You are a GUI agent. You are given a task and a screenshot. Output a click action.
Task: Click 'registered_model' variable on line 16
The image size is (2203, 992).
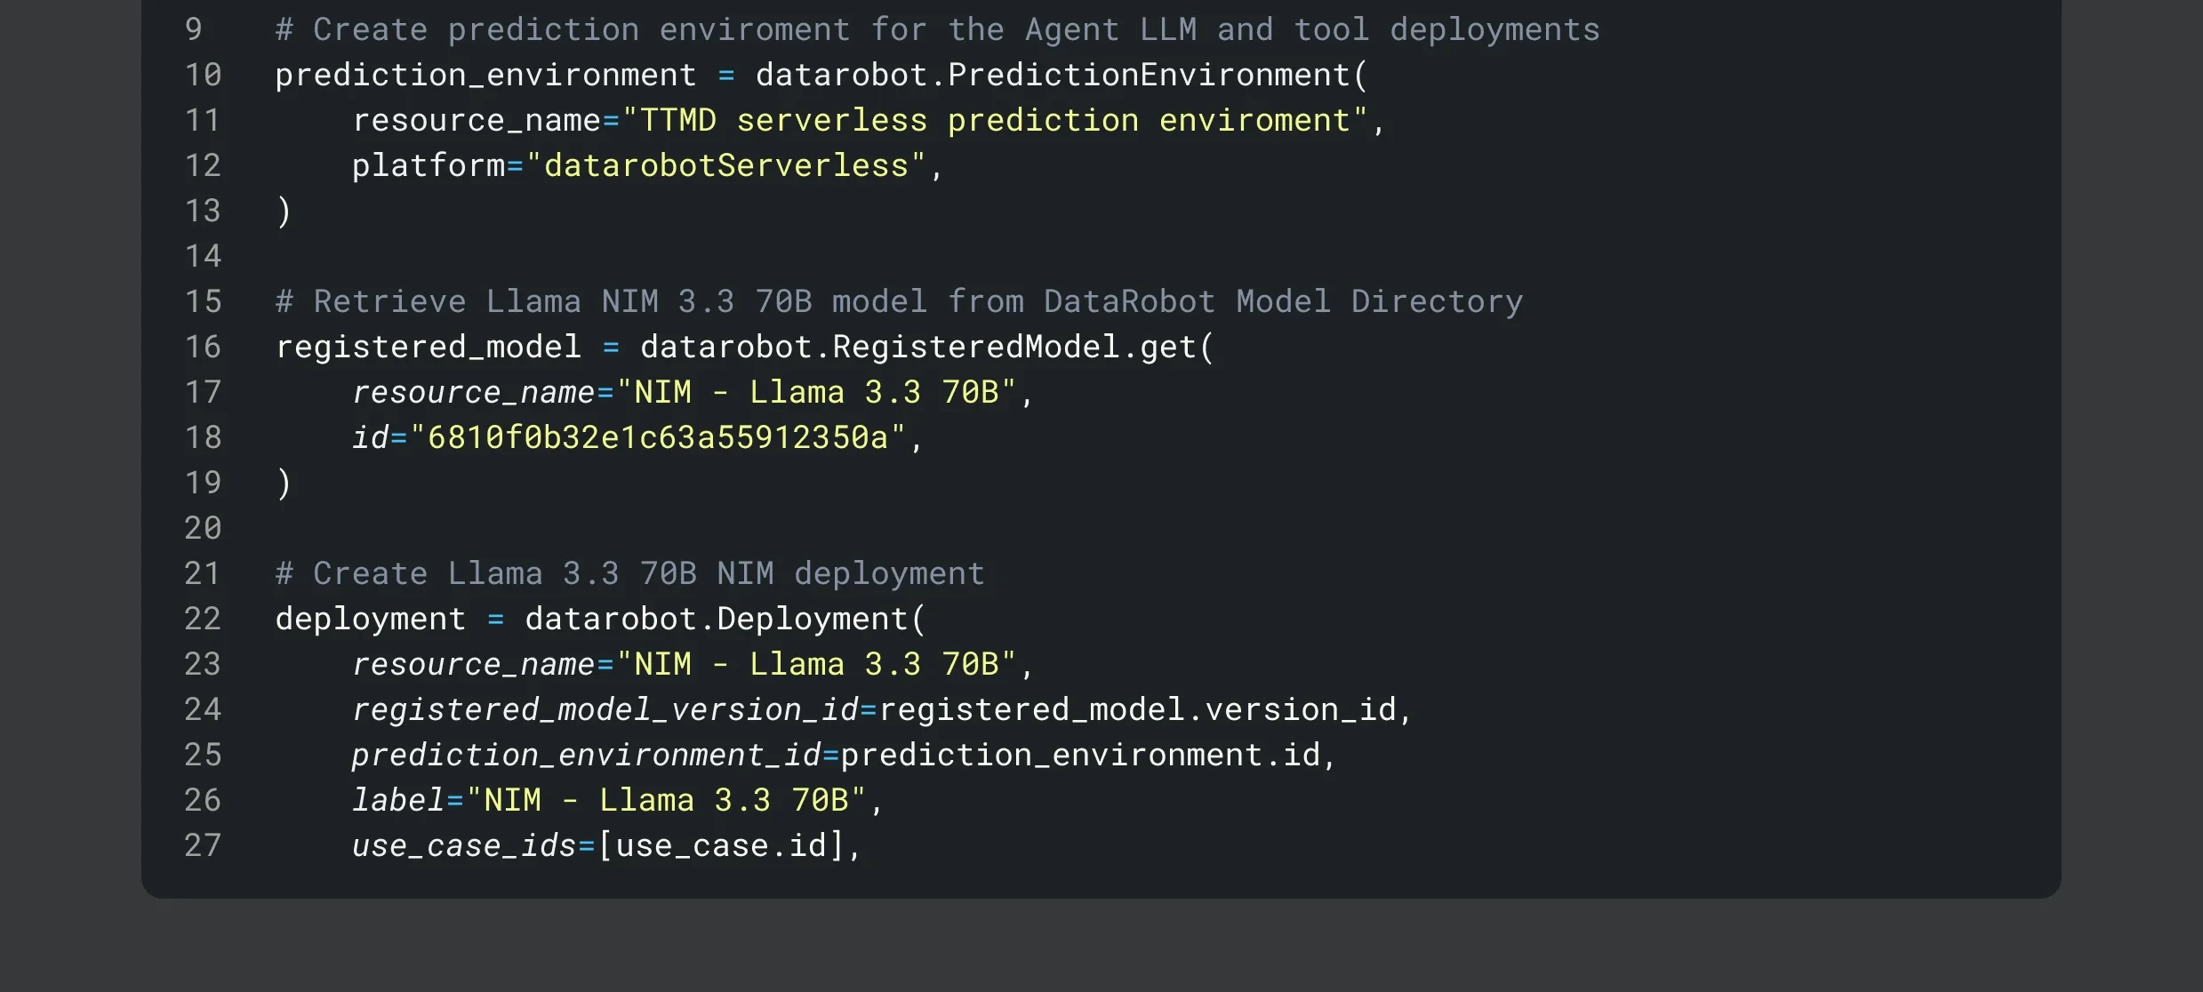click(x=428, y=348)
